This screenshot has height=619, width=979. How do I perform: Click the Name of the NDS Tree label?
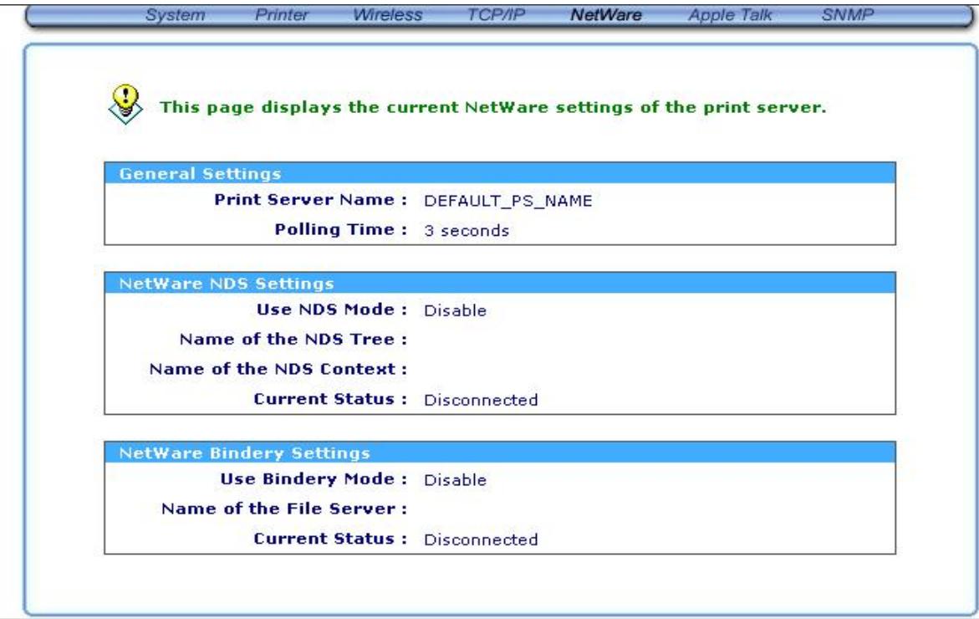click(293, 339)
